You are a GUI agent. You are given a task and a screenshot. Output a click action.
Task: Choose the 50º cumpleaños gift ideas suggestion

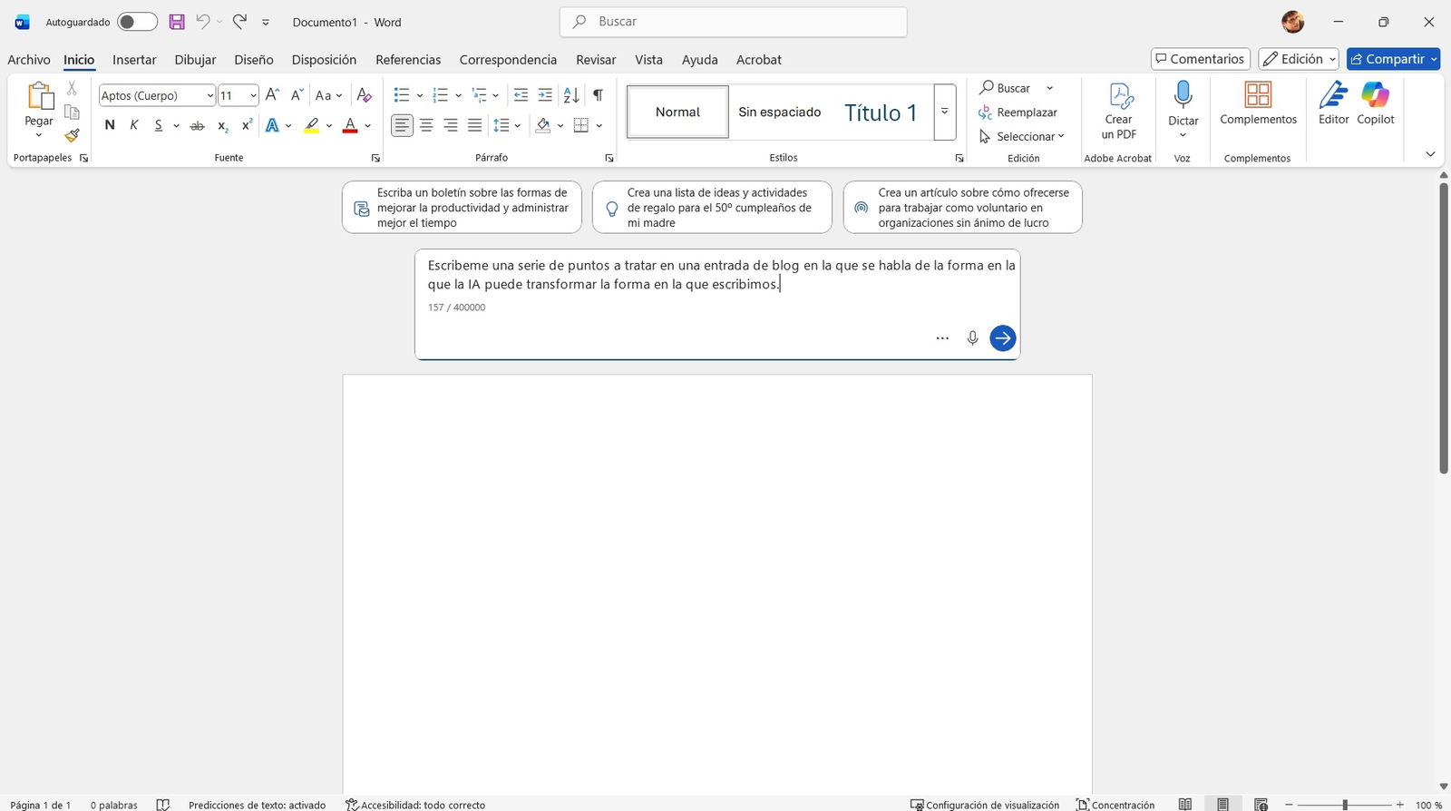(712, 208)
